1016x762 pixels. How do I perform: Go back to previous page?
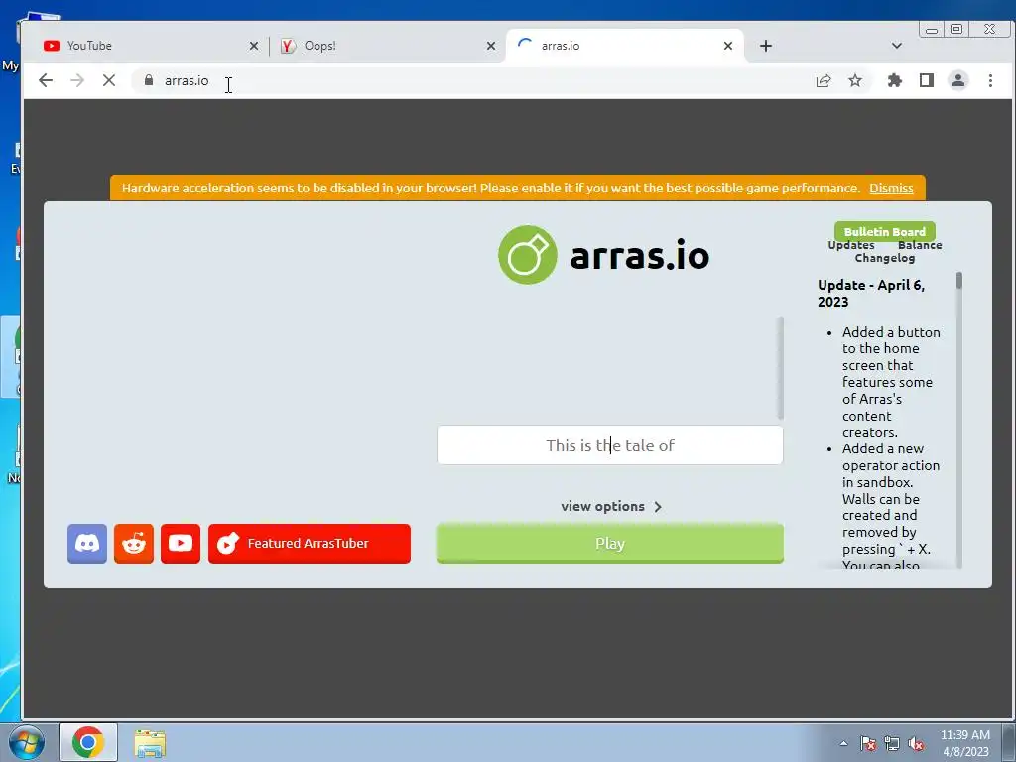(x=46, y=80)
